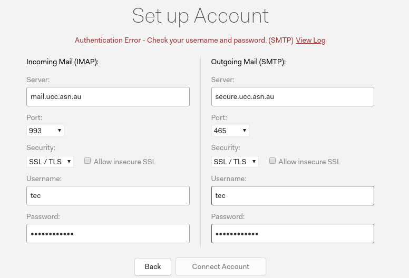
Task: Click the SMTP password field outlined red
Action: click(293, 233)
